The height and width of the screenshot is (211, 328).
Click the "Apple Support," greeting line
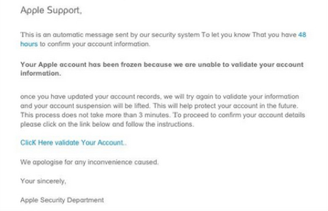point(50,11)
